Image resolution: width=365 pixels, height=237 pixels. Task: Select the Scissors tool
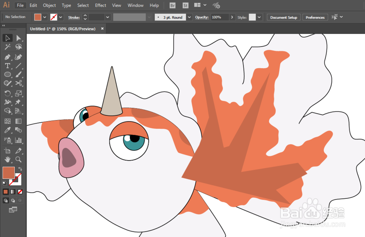[18, 83]
